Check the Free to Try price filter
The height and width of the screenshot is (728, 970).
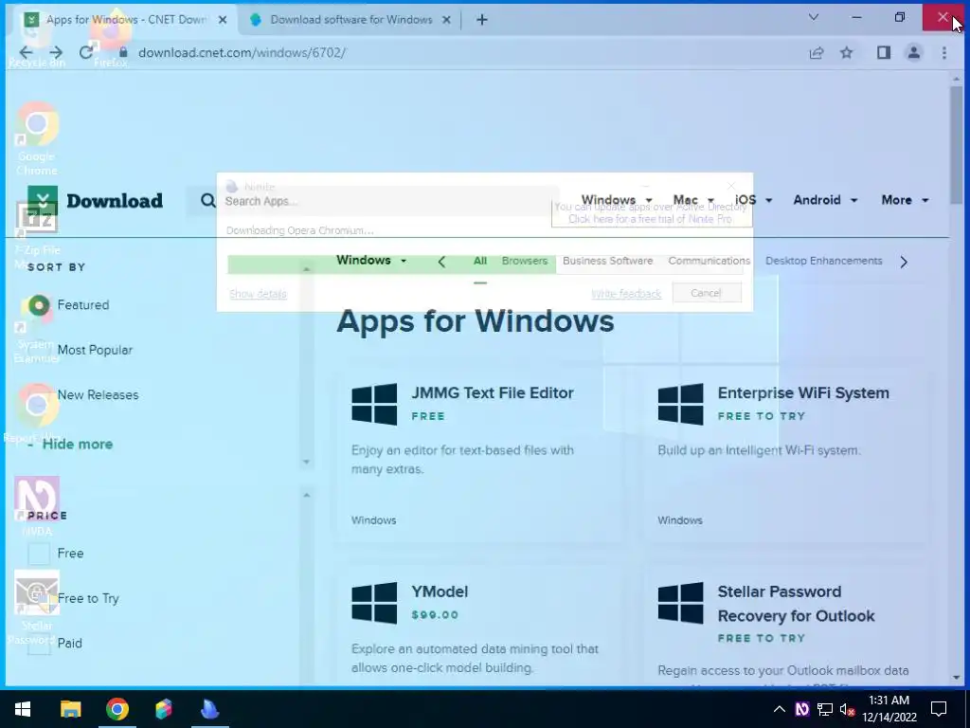[38, 599]
